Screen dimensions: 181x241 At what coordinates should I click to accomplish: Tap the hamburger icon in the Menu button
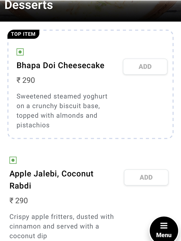[x=164, y=226]
